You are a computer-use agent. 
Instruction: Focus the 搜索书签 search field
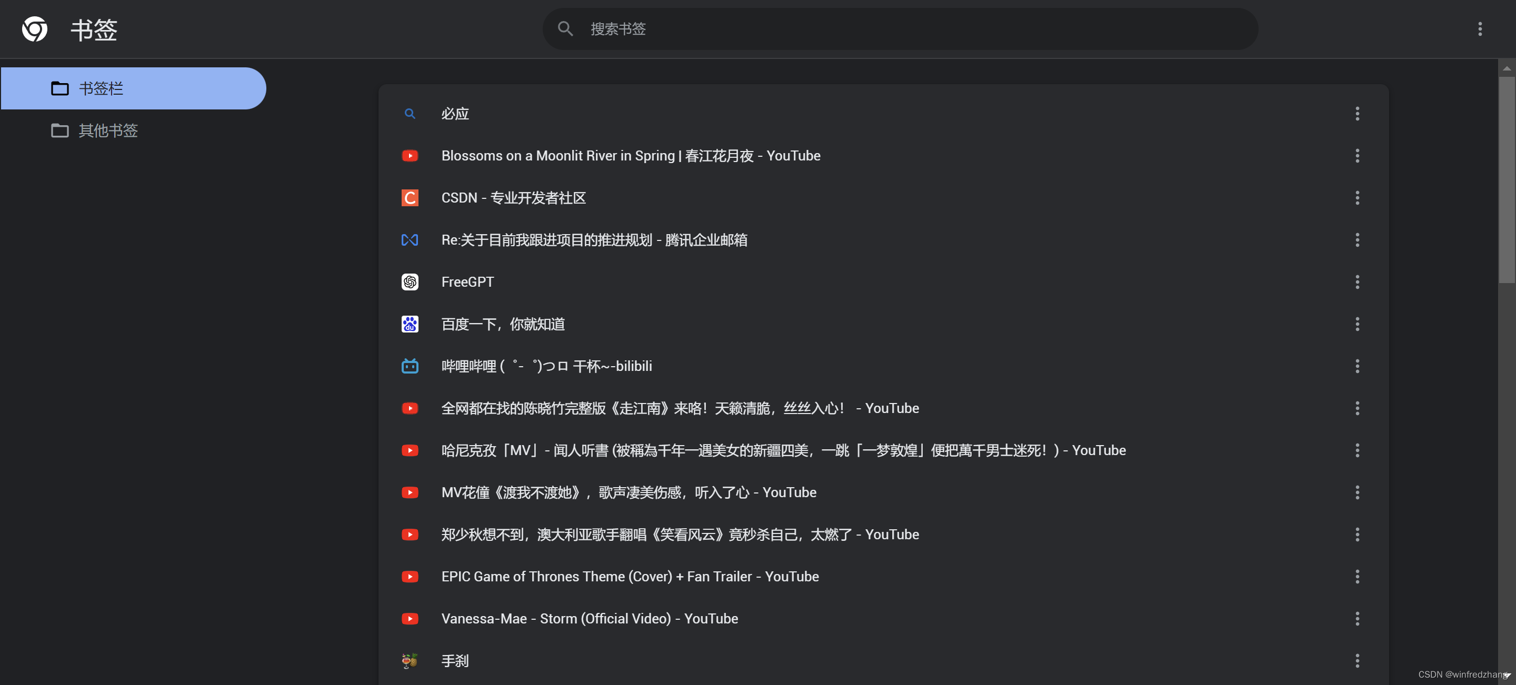(900, 29)
